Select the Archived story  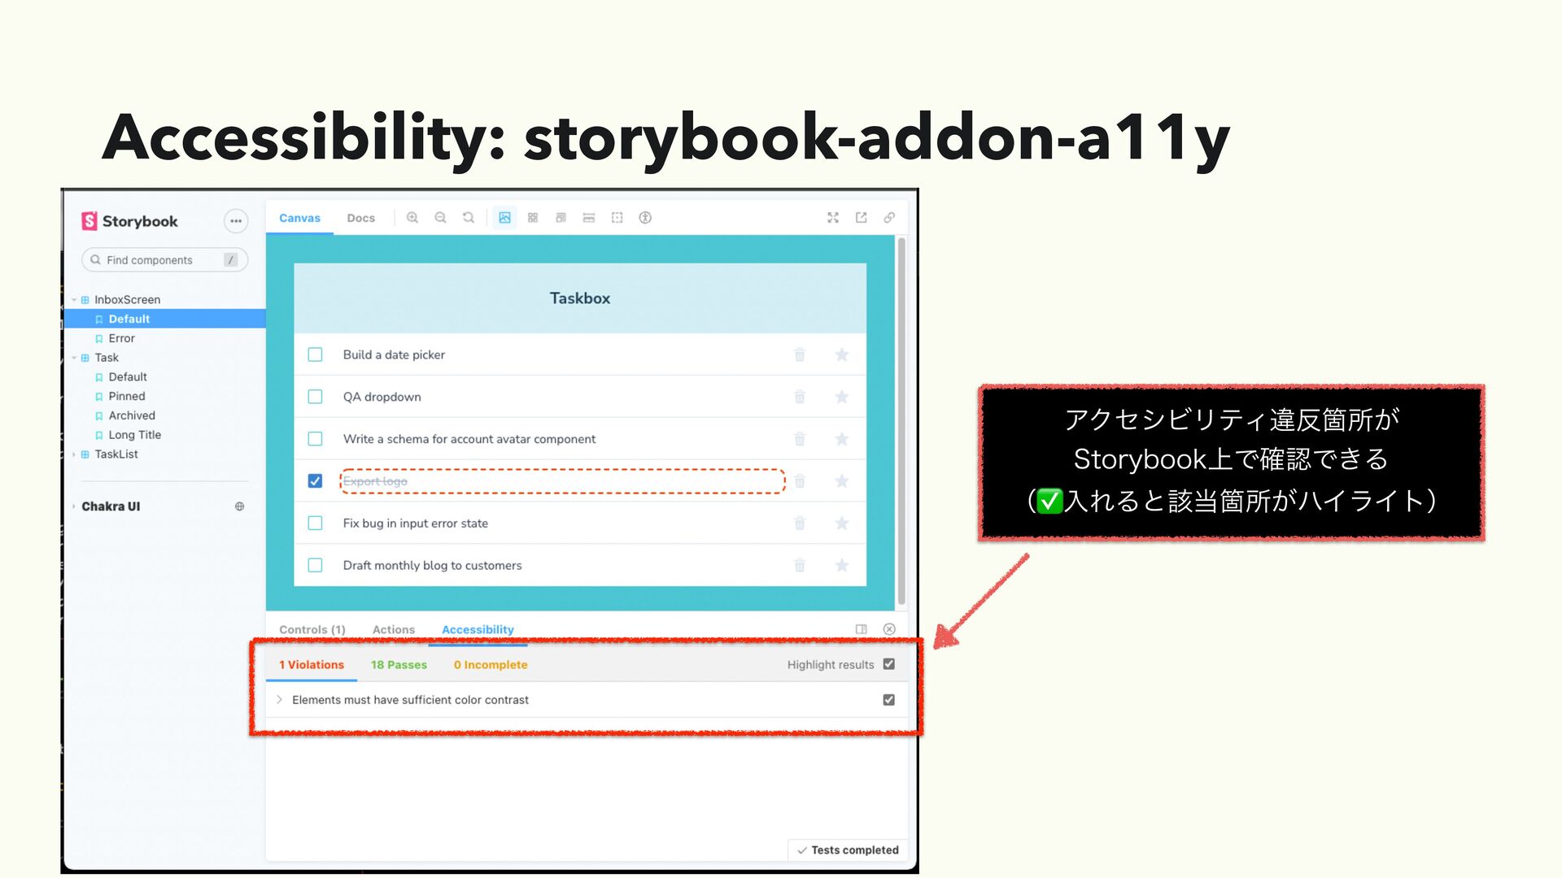click(132, 415)
